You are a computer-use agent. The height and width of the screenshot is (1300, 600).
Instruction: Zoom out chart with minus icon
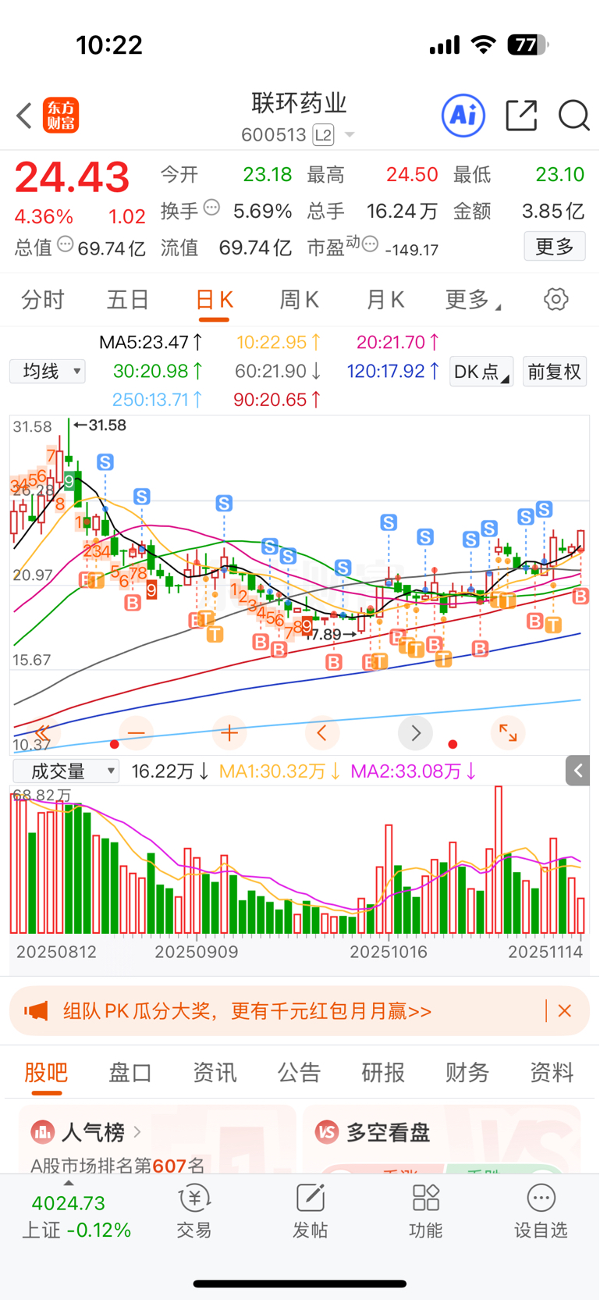(137, 733)
